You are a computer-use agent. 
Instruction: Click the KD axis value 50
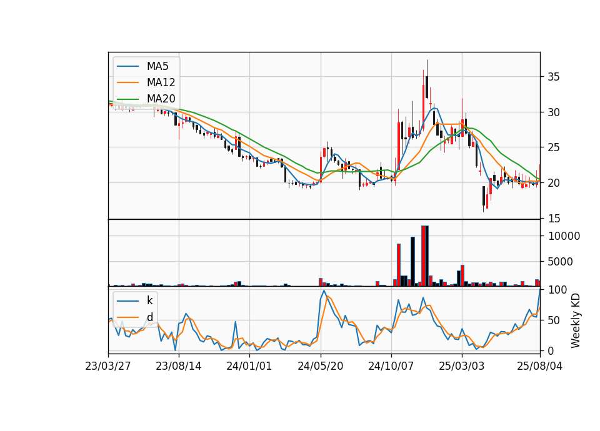point(554,320)
